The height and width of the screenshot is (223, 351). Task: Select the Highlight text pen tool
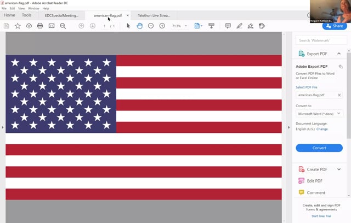coord(239,26)
